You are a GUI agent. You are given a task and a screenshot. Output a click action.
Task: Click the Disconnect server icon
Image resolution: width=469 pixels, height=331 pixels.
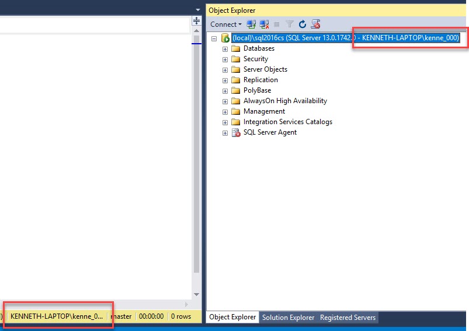coord(264,24)
